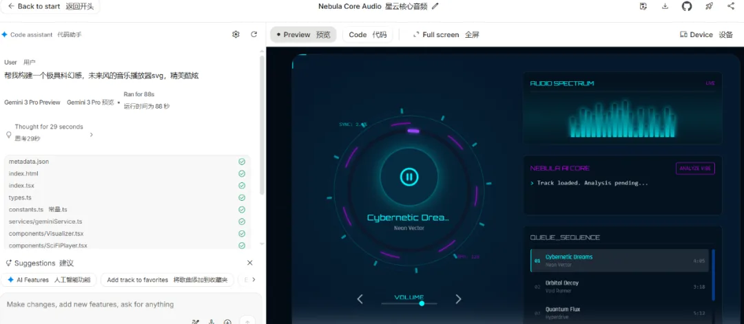Screen dimensions: 744x324
Task: Click the green checkmark beside index.tsx
Action: (x=242, y=186)
